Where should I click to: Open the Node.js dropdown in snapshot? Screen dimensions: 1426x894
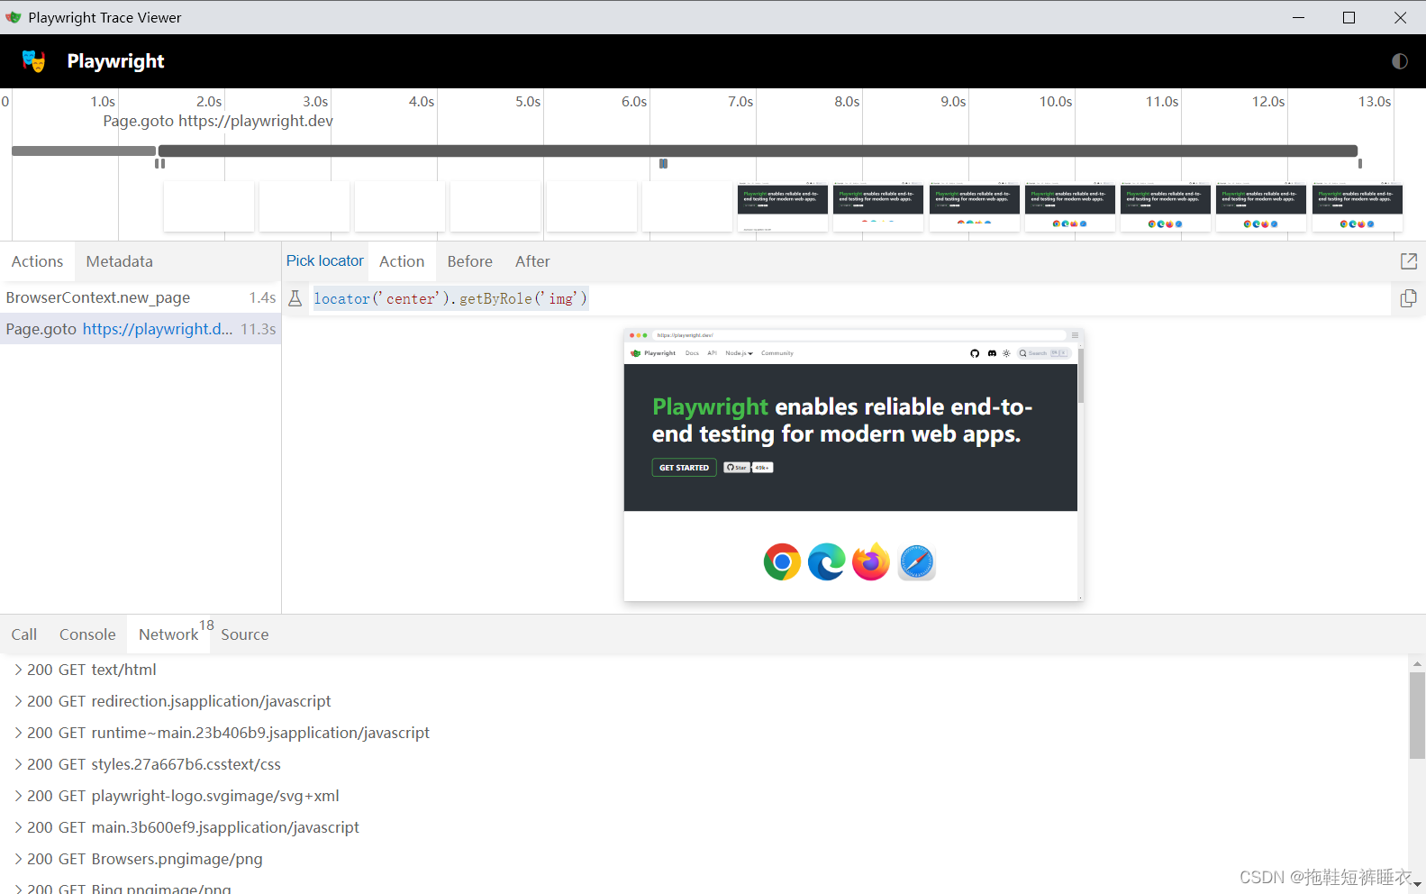click(x=739, y=353)
